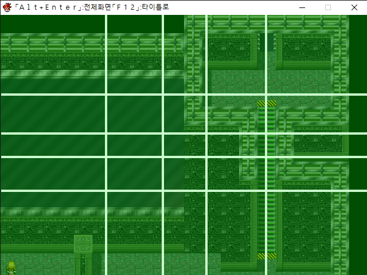Click the title bar text 'Alt+Enter'
Image resolution: width=367 pixels, height=275 pixels.
tap(48, 7)
